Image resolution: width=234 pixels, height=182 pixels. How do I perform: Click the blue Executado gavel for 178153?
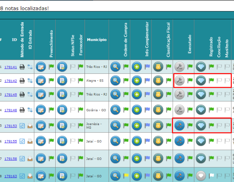pyautogui.click(x=180, y=126)
